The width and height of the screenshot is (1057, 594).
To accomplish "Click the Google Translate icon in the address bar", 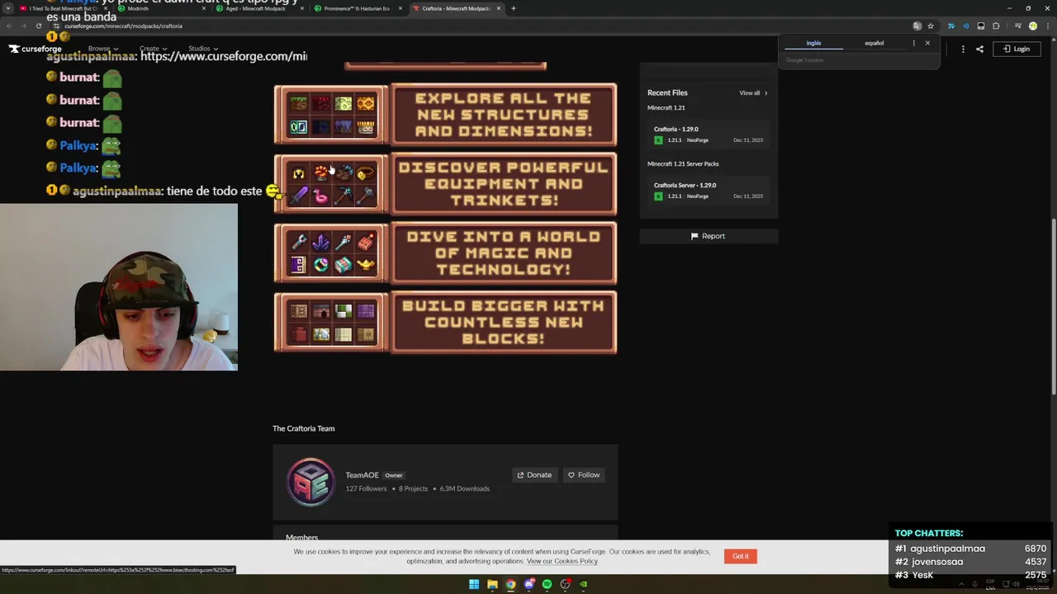I will pyautogui.click(x=917, y=26).
